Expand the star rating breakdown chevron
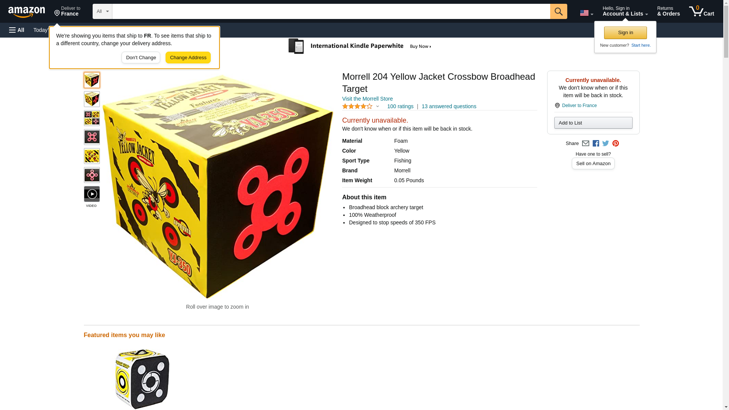The image size is (729, 410). [377, 107]
